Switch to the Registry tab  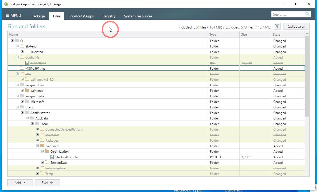pos(109,16)
